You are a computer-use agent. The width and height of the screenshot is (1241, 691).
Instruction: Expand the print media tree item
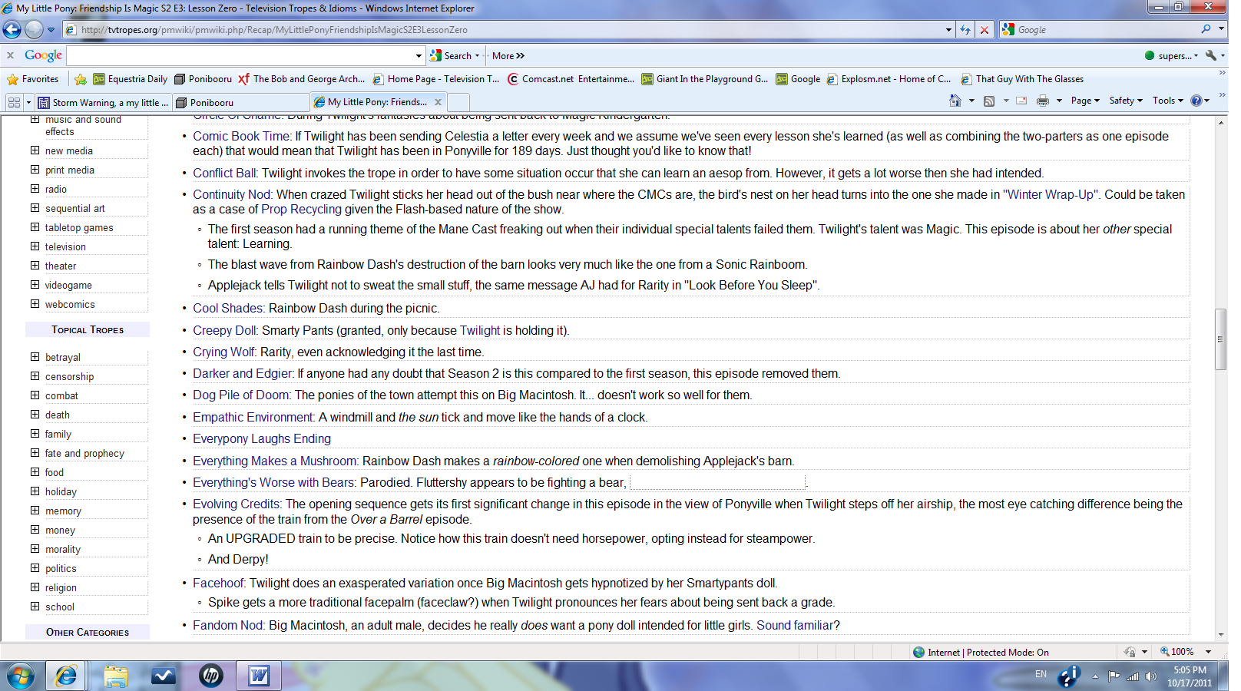point(35,170)
